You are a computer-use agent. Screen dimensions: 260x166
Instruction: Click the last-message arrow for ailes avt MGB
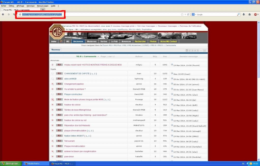coord(172,79)
